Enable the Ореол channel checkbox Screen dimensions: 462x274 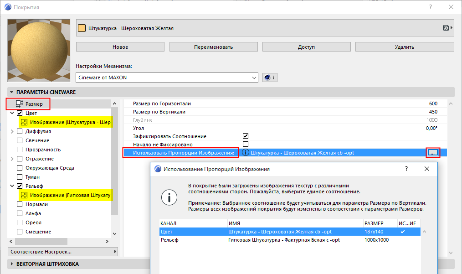[20, 222]
